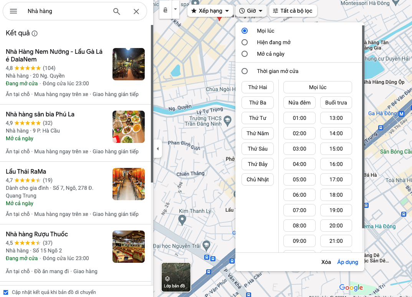Expand the price filter dropdown arrow

pyautogui.click(x=175, y=9)
